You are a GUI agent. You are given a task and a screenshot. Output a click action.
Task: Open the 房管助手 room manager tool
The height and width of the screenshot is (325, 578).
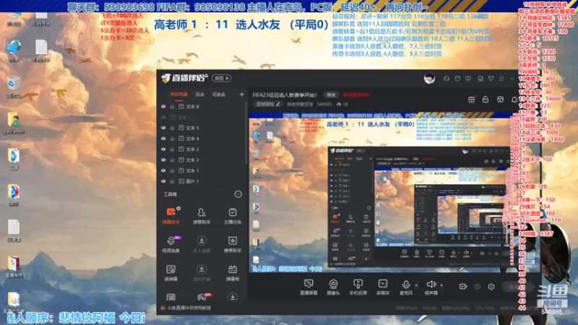point(202,215)
